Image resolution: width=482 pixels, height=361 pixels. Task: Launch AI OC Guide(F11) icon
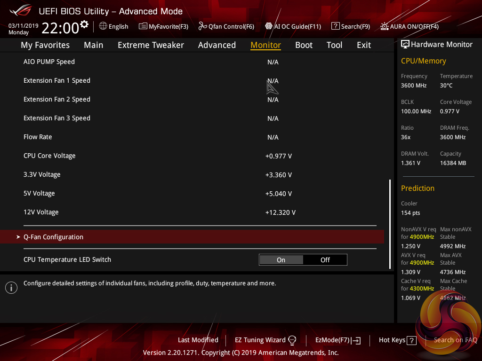tap(269, 26)
